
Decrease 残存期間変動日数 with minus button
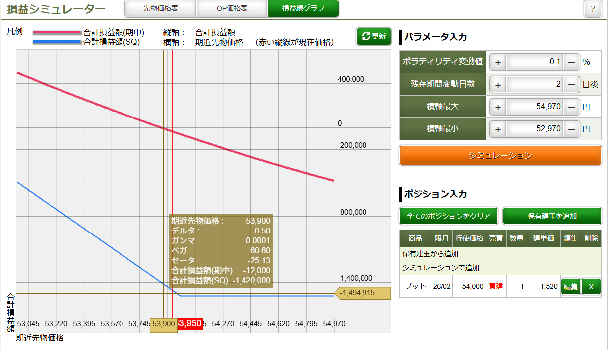(571, 85)
